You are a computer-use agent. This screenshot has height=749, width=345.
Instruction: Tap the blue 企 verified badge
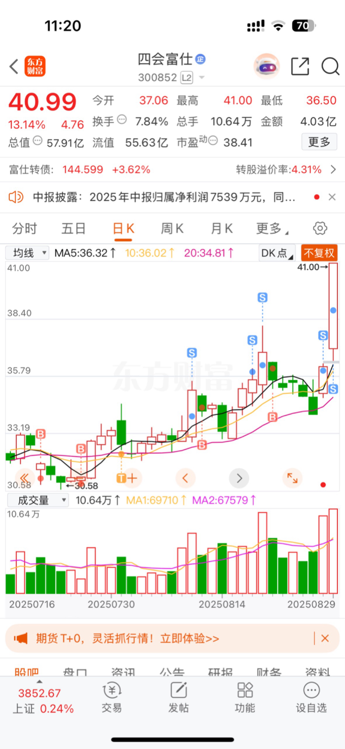point(200,59)
